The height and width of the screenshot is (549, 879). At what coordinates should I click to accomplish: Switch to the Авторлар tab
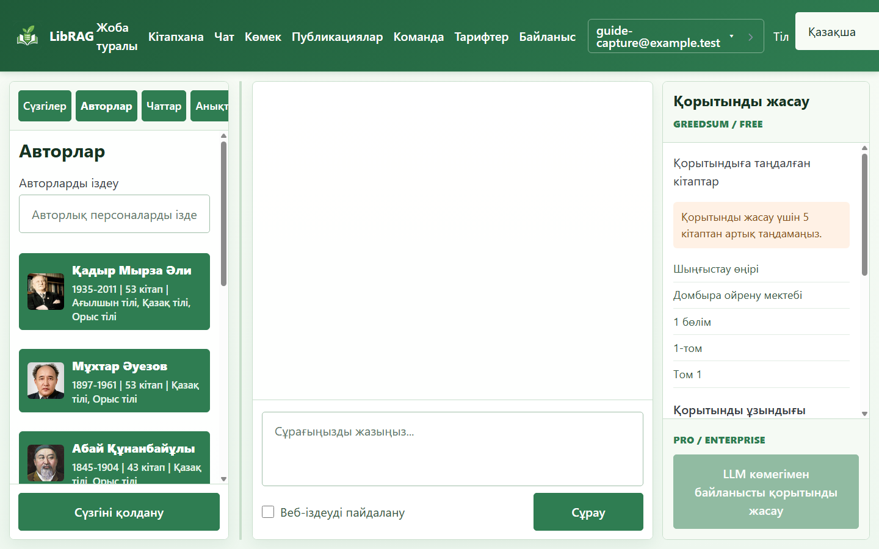pos(106,106)
